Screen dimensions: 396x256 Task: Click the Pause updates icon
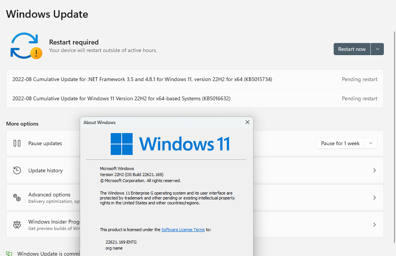(x=17, y=143)
